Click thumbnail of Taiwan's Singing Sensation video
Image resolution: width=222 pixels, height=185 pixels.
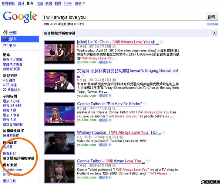(60, 81)
